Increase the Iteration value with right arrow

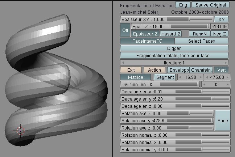(226, 63)
